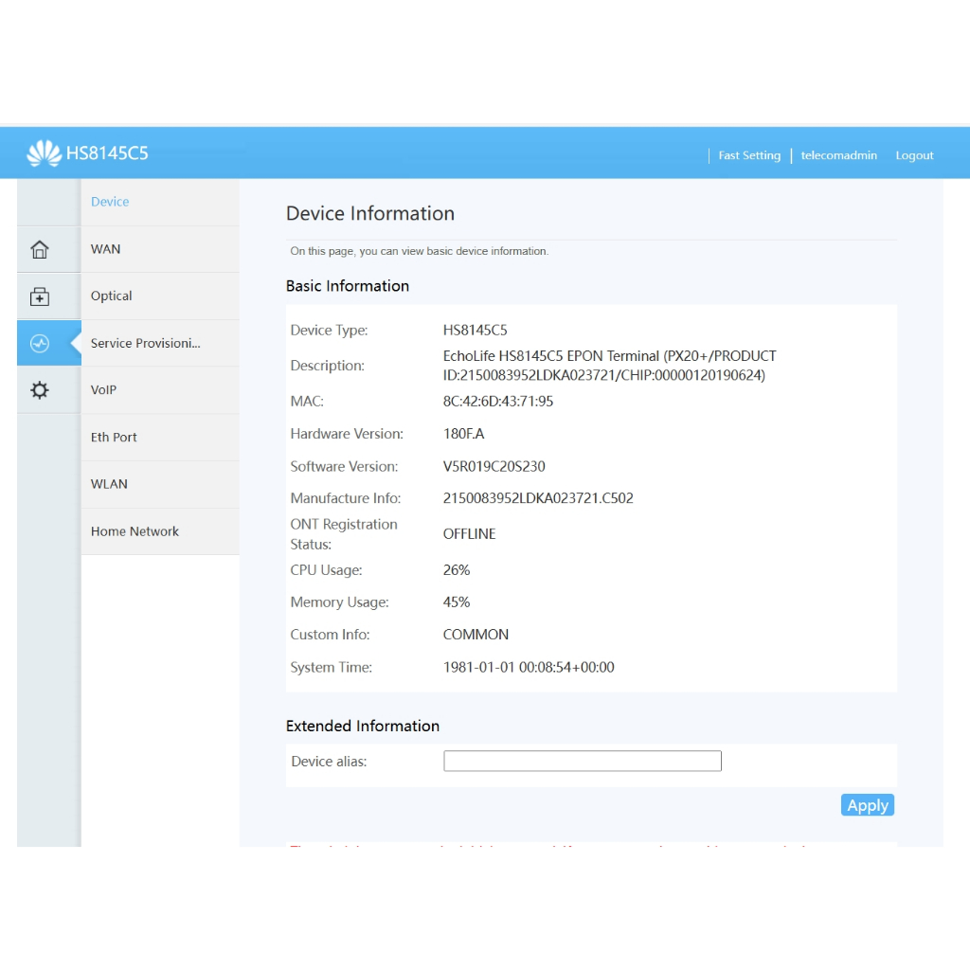970x970 pixels.
Task: Focus the Device alias text field
Action: coord(582,762)
